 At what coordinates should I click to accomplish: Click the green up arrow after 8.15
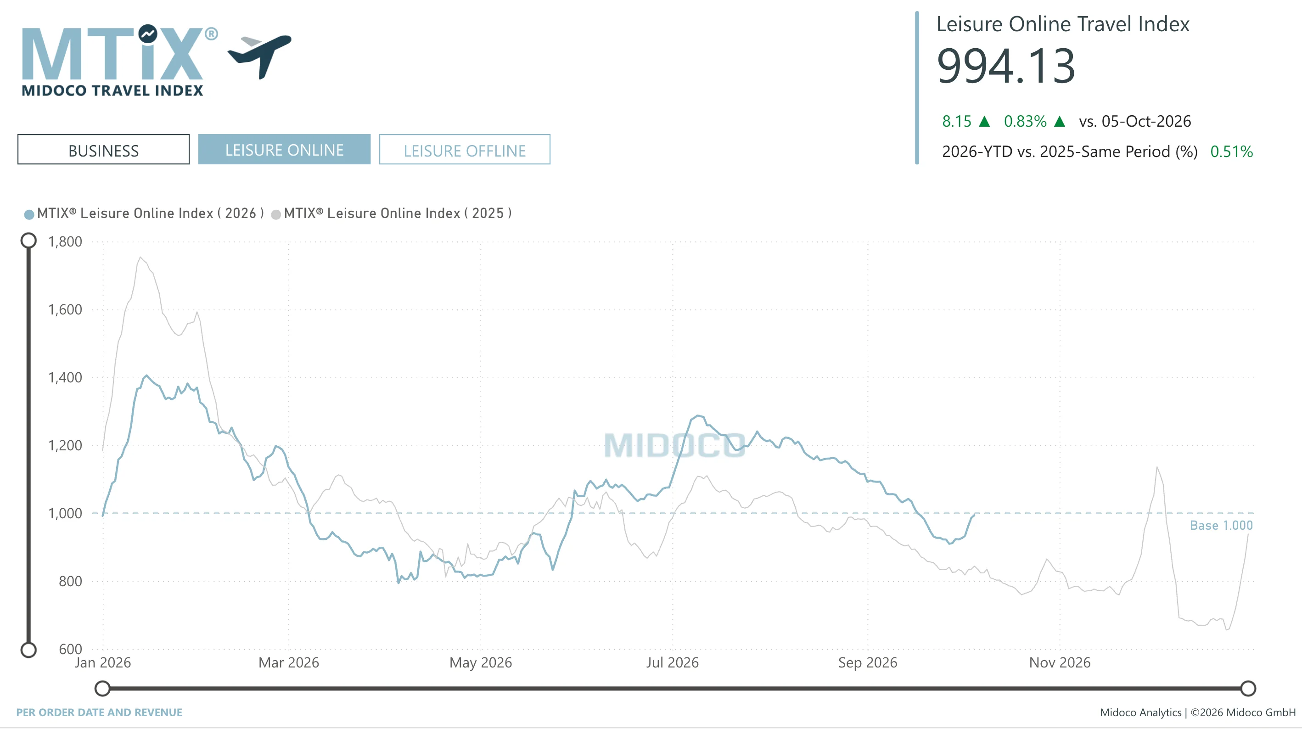pyautogui.click(x=984, y=121)
